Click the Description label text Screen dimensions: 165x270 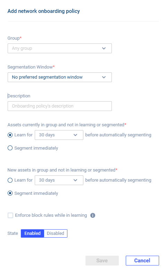click(19, 96)
